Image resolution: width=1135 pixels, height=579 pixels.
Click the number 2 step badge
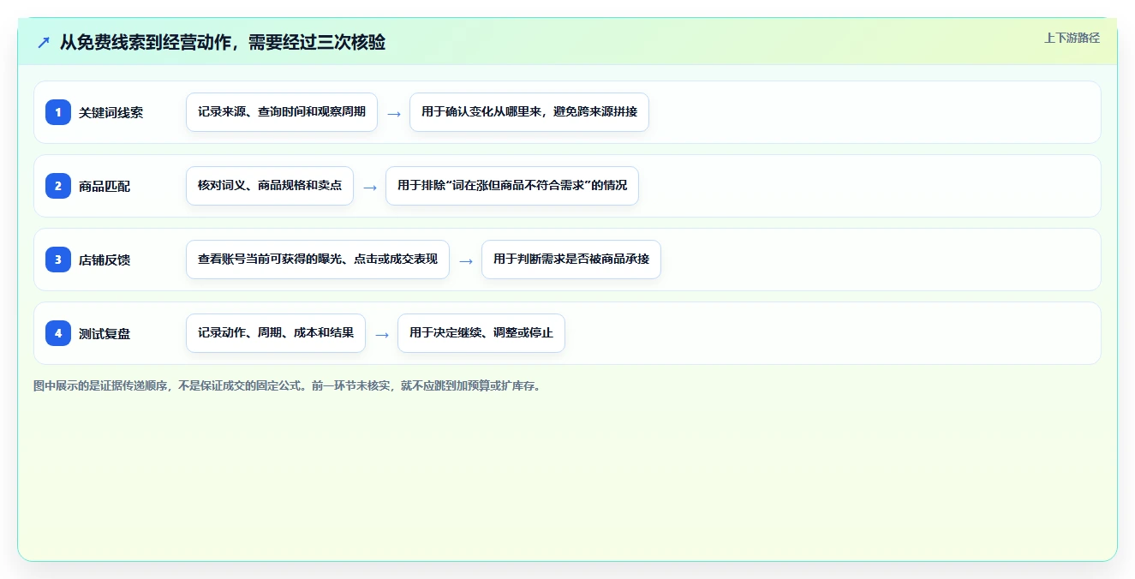(58, 186)
